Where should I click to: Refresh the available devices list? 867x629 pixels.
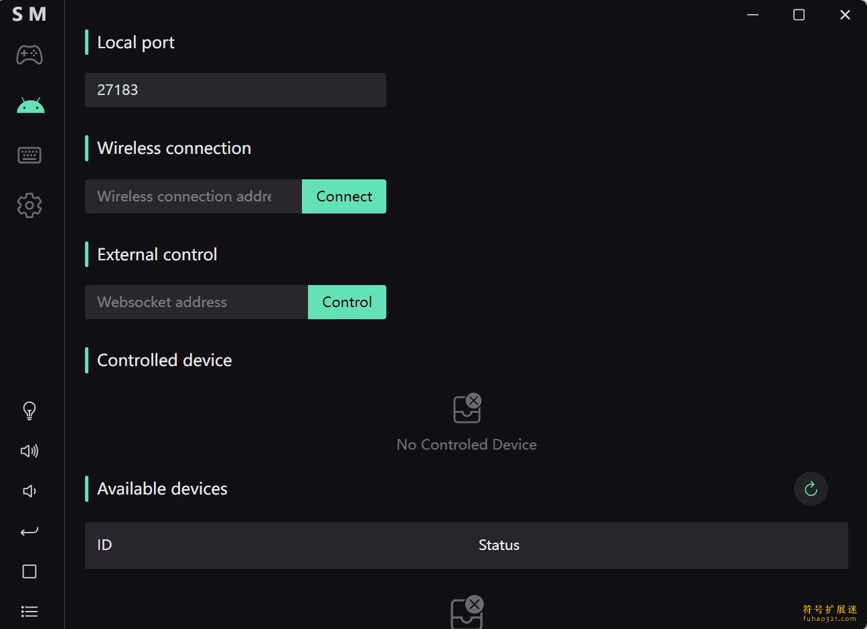pos(811,489)
